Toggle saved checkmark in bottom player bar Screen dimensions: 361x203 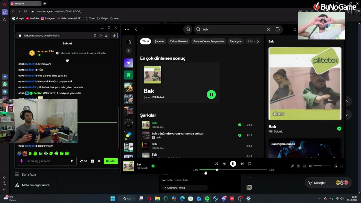point(153,166)
